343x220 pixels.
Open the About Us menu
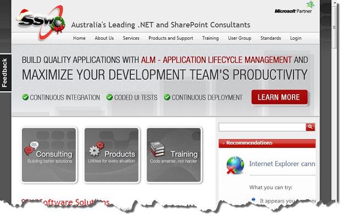click(104, 38)
